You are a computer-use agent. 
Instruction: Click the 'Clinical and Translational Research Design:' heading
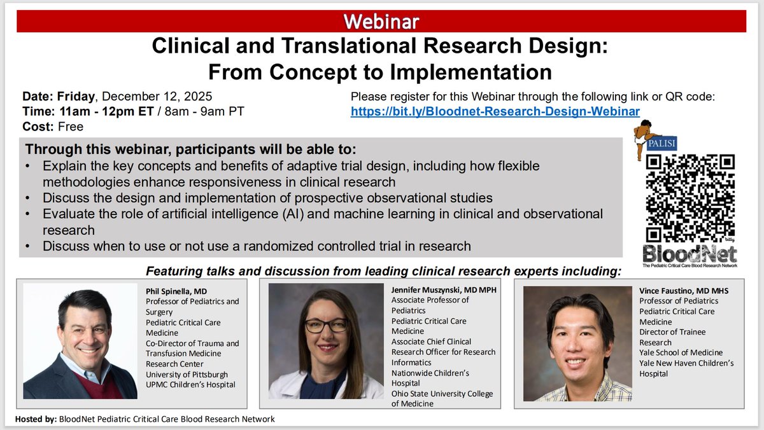[x=381, y=46]
